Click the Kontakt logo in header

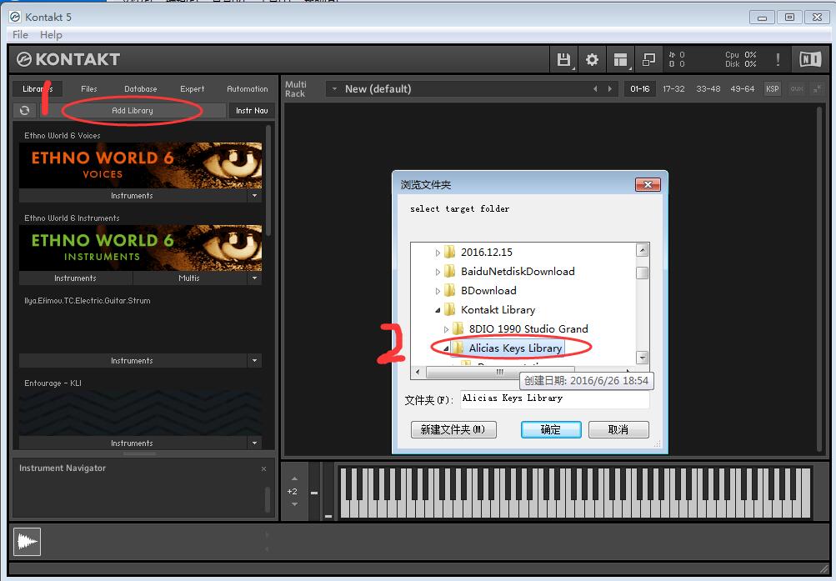68,59
